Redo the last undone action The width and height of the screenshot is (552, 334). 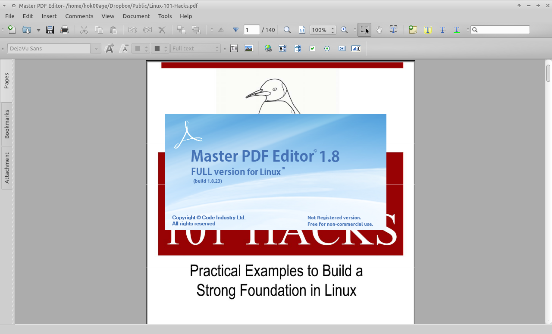point(147,30)
